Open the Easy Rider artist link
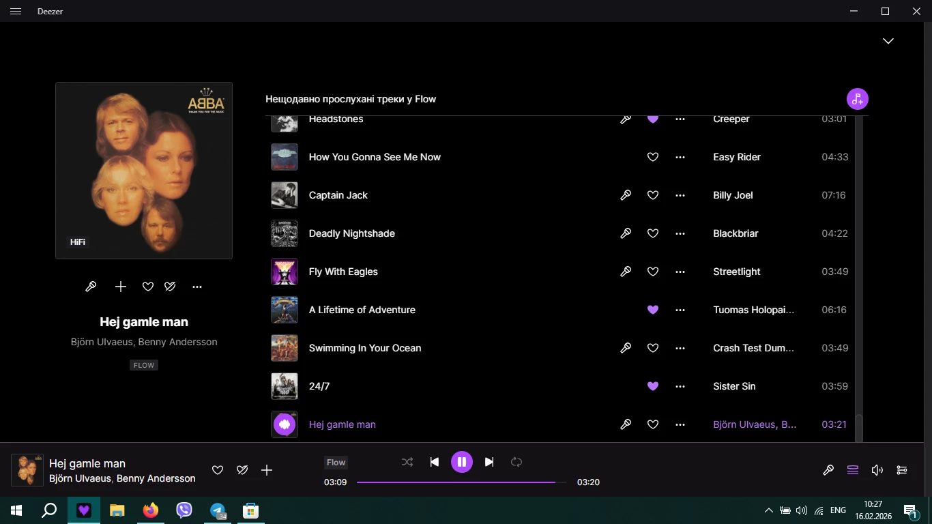 pos(737,157)
